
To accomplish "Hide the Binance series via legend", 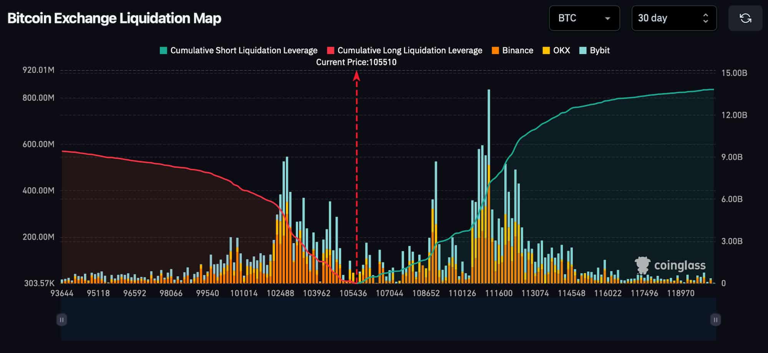I will click(513, 50).
